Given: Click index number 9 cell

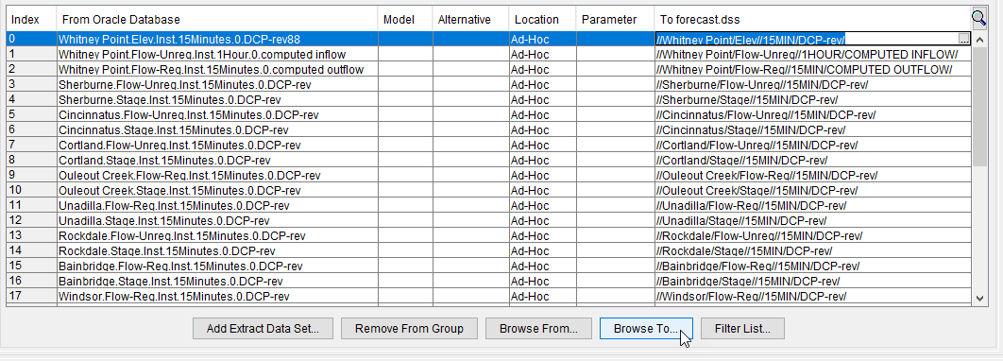Looking at the screenshot, I should point(31,176).
